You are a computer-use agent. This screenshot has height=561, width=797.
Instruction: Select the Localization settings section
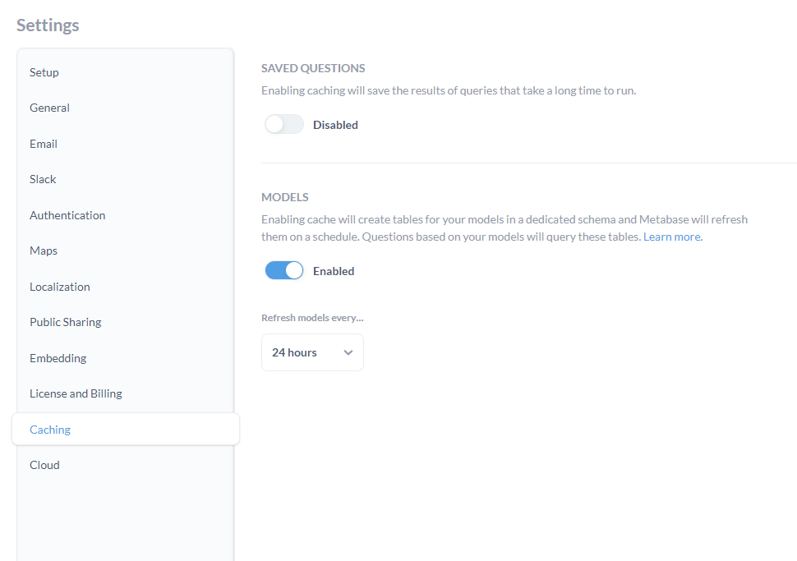(x=59, y=287)
